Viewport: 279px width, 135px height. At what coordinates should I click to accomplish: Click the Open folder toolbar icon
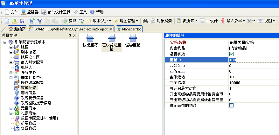[14, 21]
